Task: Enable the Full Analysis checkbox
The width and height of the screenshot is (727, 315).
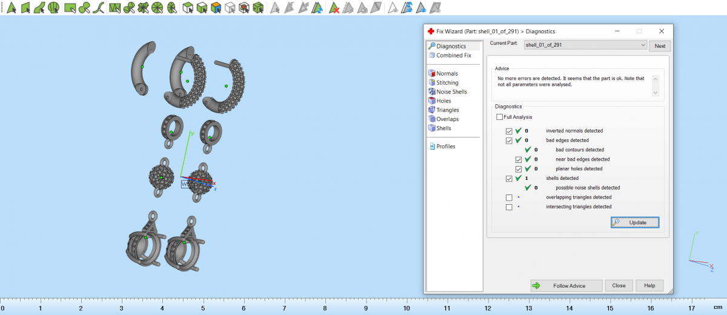Action: coord(499,117)
